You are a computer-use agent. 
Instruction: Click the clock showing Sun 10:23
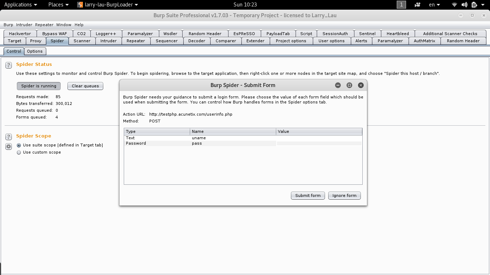(x=245, y=5)
